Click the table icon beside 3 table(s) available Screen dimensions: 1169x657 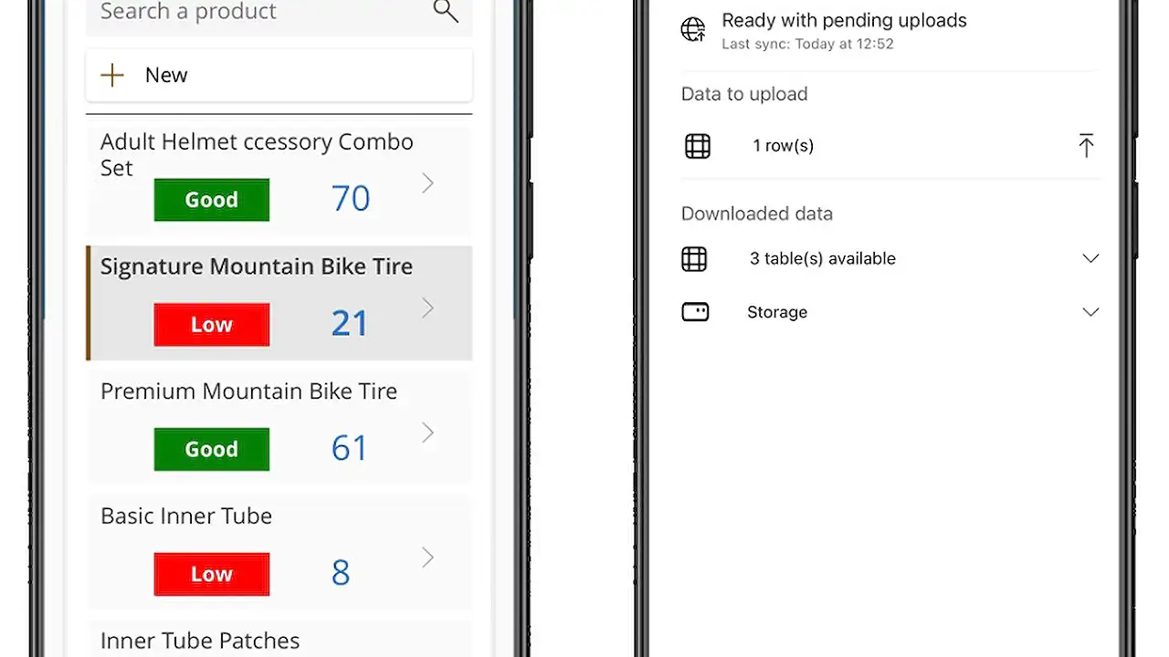click(x=694, y=258)
